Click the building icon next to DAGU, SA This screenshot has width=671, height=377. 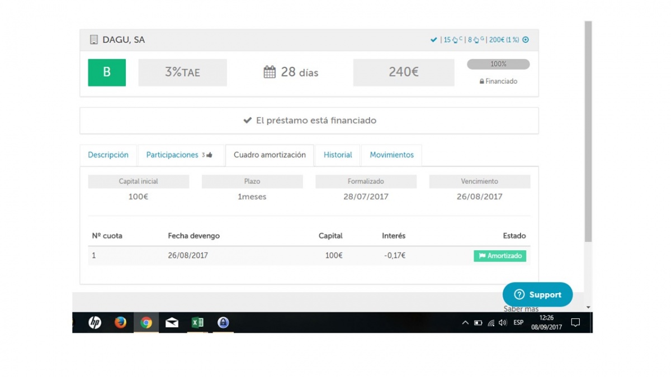click(93, 40)
